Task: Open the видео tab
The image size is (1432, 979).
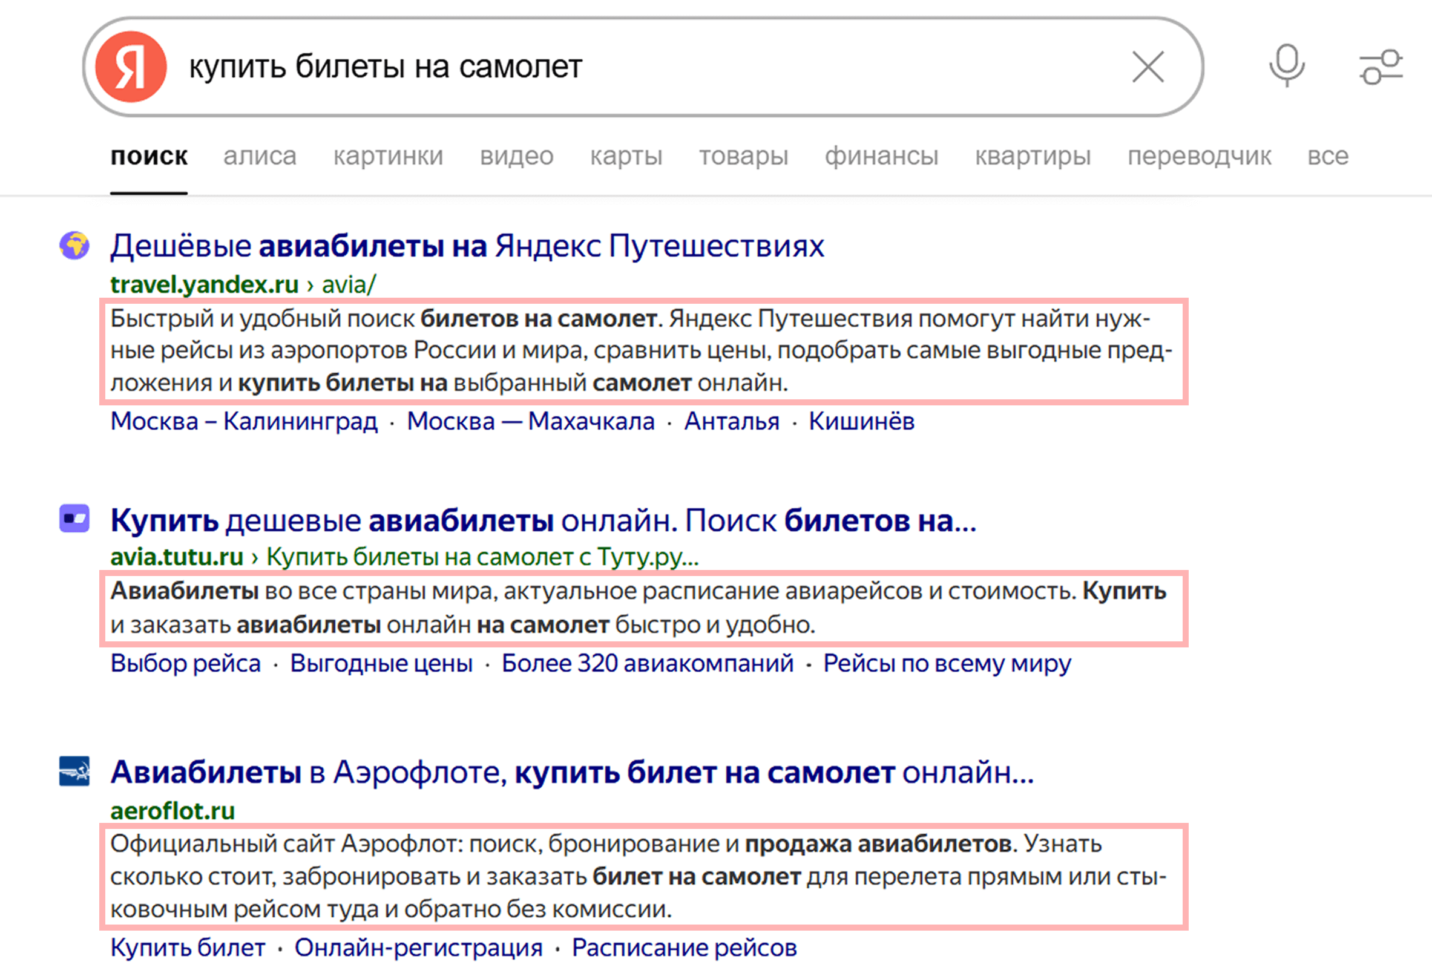Action: (516, 157)
